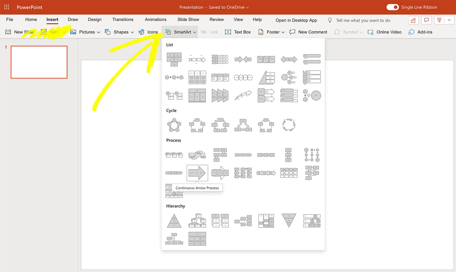Choose the vertical equation layout with large circle
Viewport: 456px width, 272px height.
[312, 95]
